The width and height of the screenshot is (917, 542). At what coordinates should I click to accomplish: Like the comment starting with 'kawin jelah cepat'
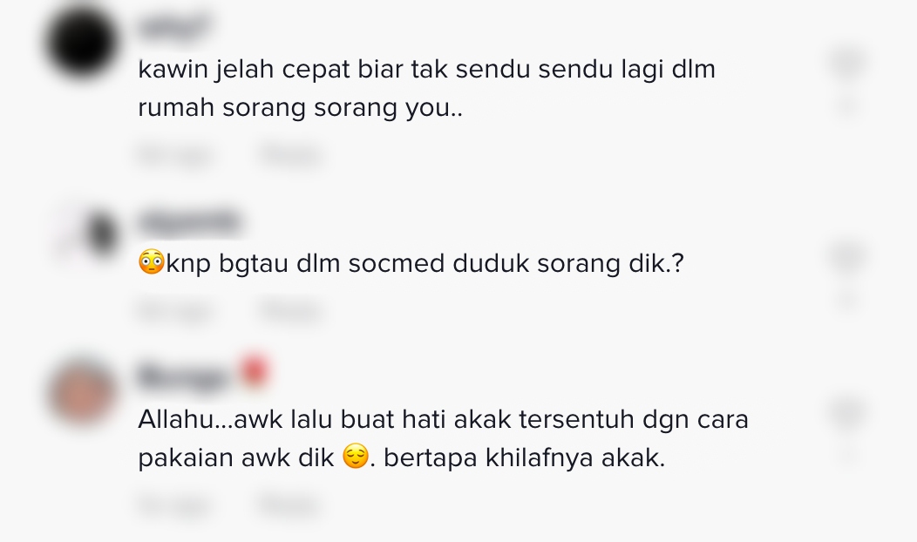[x=849, y=63]
